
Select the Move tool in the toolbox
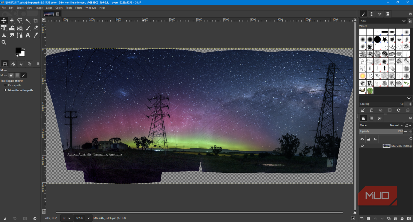tap(4, 20)
